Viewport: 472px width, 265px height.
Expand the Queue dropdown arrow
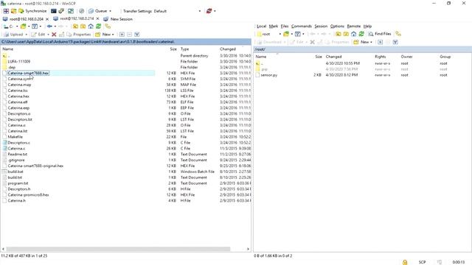coord(110,11)
